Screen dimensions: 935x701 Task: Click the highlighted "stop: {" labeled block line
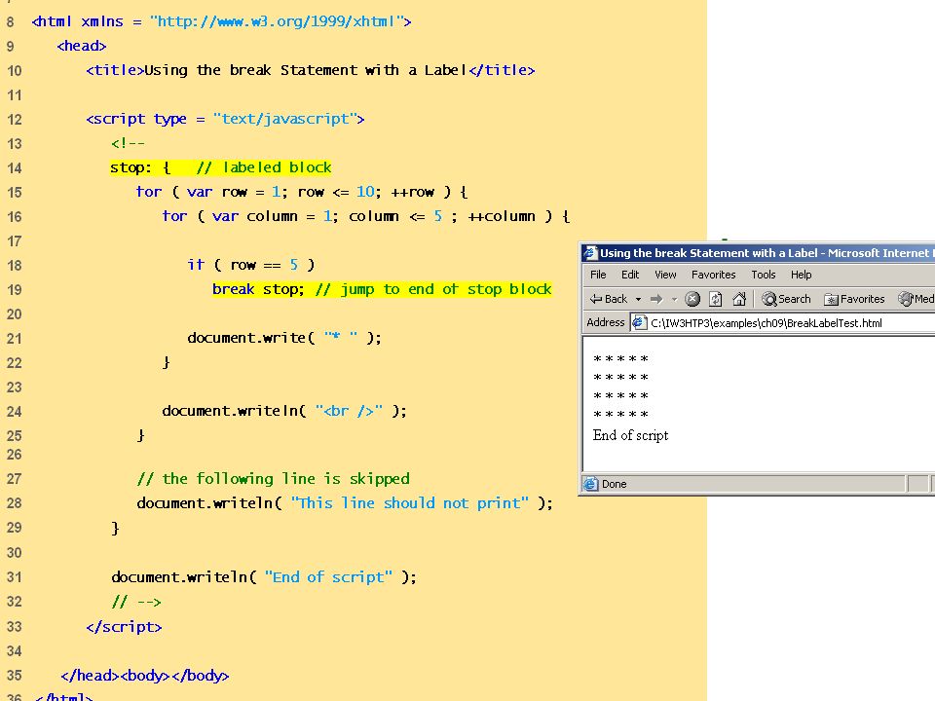coord(221,167)
